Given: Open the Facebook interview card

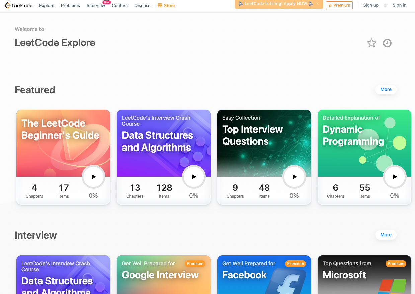Looking at the screenshot, I should (264, 275).
